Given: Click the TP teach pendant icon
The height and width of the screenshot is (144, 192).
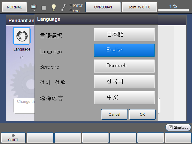Looking at the screenshot, I should [34, 7].
